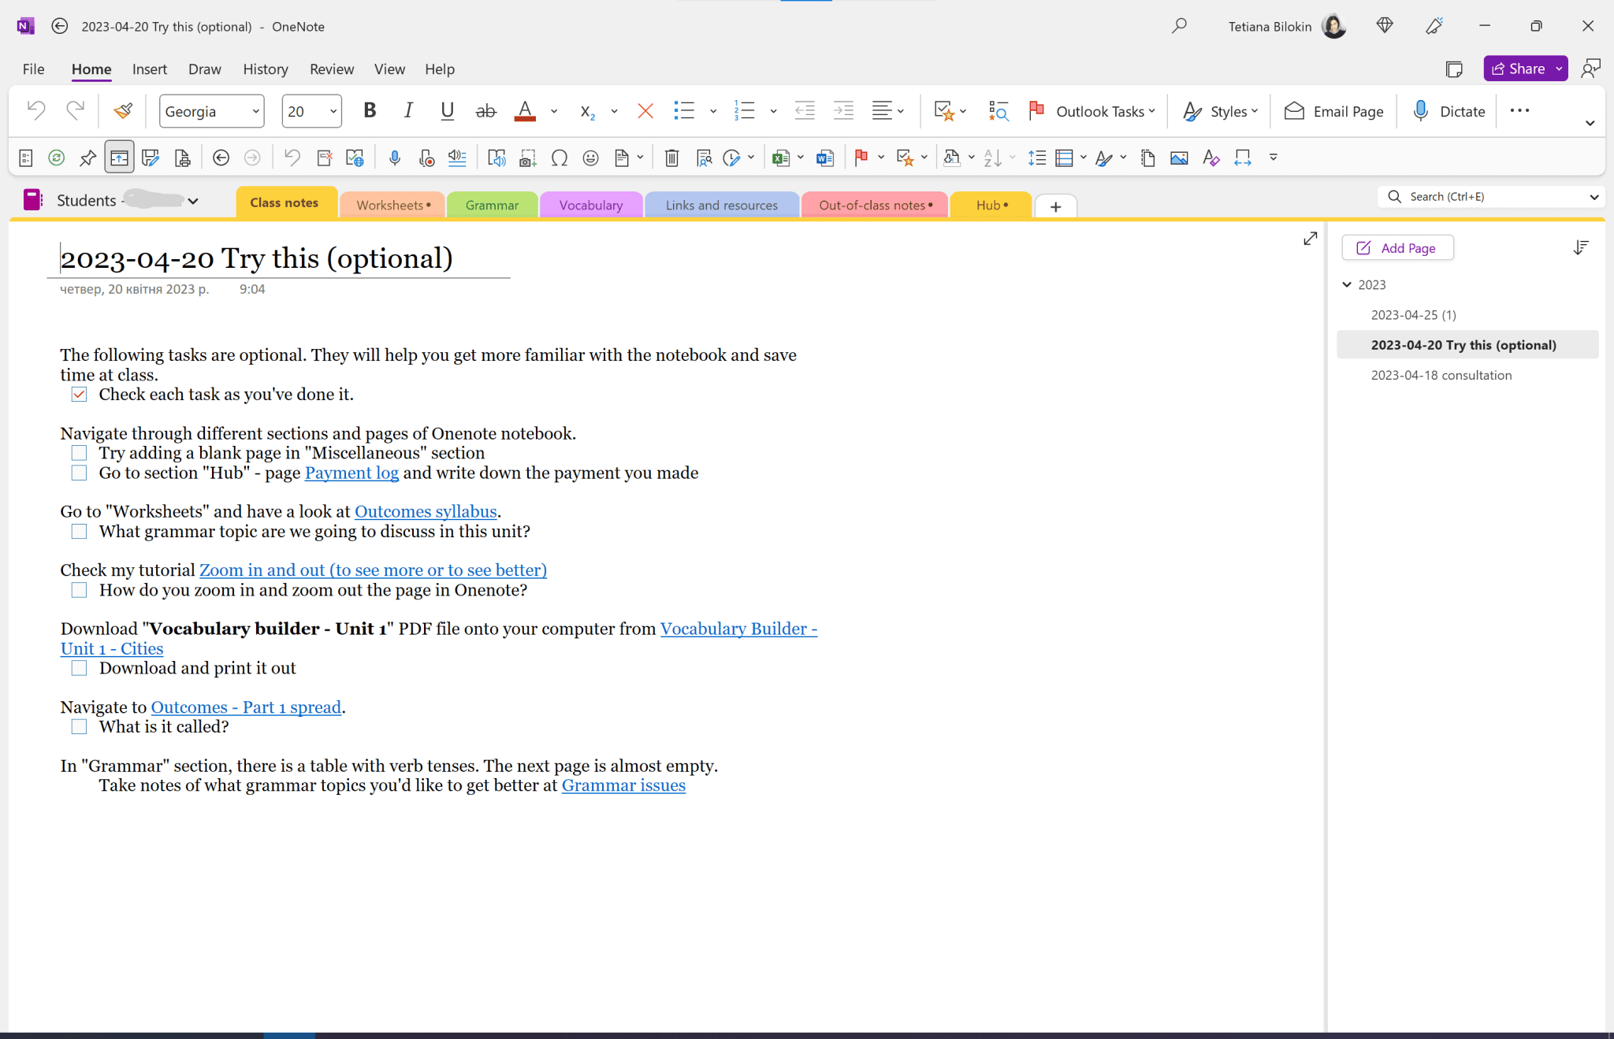Check the 'What is it called?' box
Screen dimensions: 1614x1039
coord(79,726)
